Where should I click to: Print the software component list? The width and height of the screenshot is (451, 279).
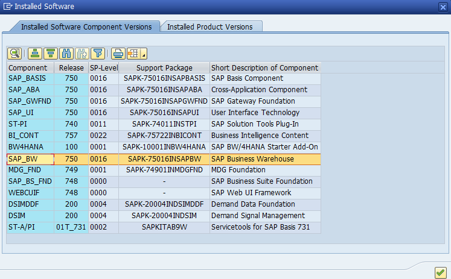(x=118, y=54)
